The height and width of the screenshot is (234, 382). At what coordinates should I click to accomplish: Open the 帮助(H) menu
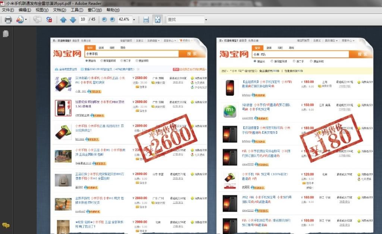click(113, 10)
